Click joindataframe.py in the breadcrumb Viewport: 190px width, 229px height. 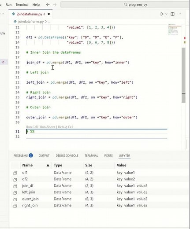coord(31,22)
